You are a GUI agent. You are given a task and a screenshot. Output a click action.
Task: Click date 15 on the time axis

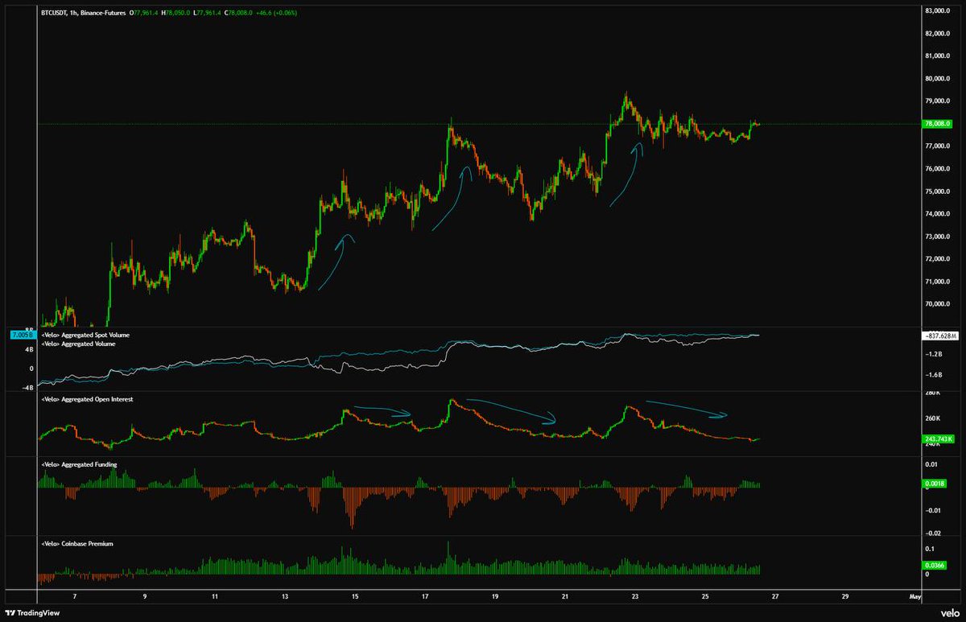355,597
